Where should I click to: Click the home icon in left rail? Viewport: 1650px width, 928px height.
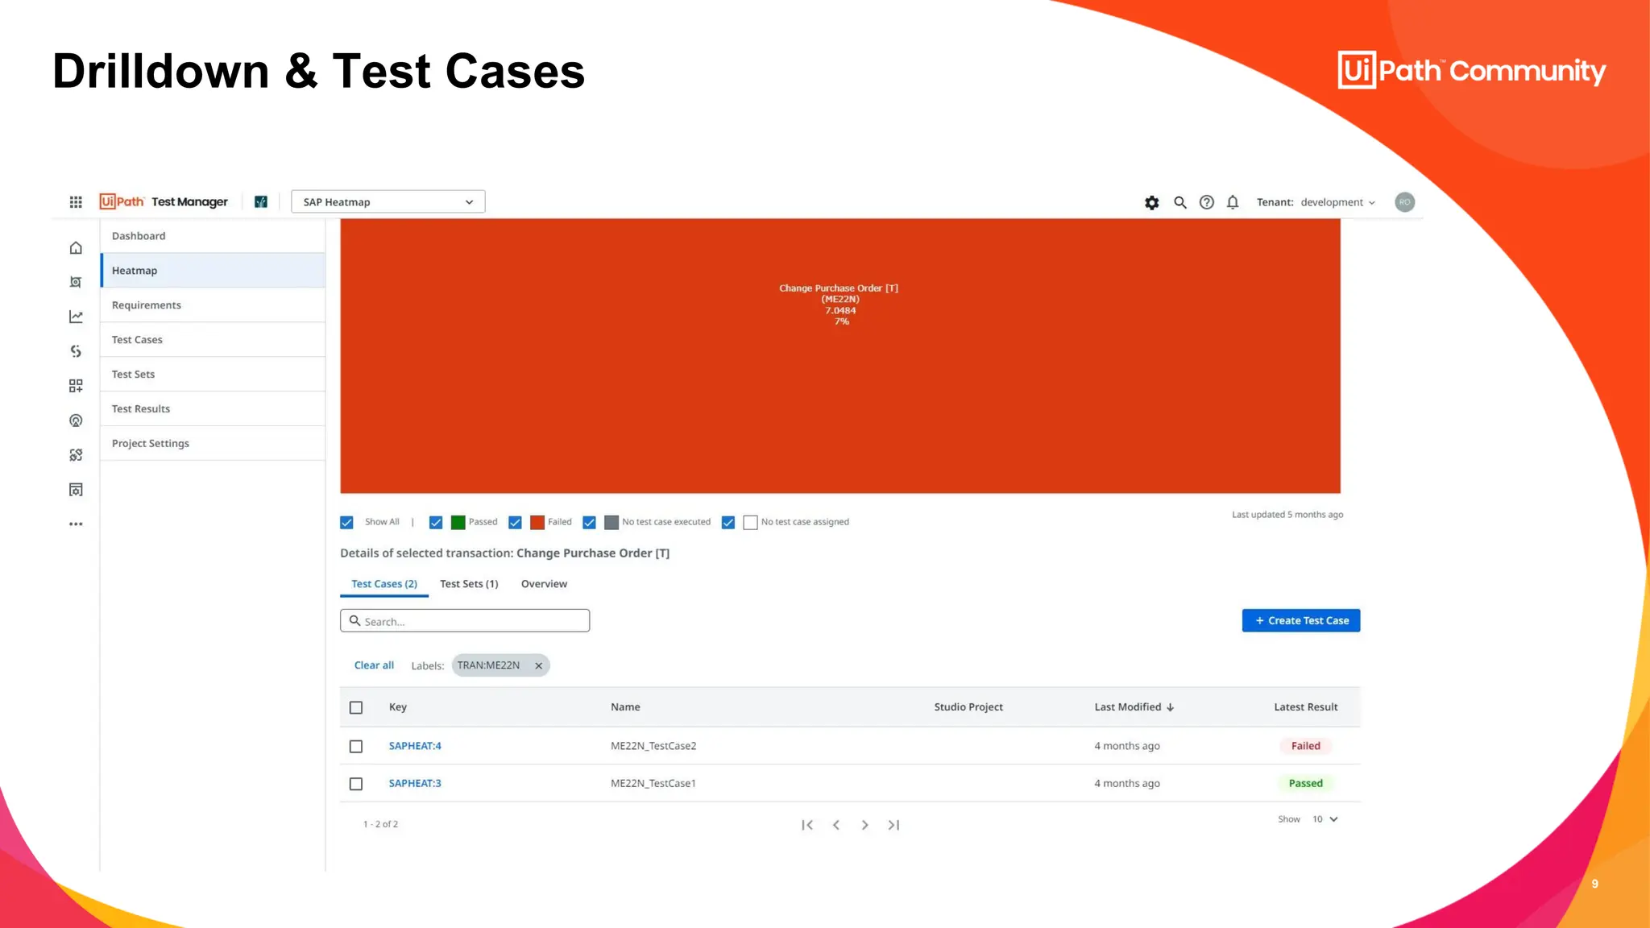click(76, 248)
